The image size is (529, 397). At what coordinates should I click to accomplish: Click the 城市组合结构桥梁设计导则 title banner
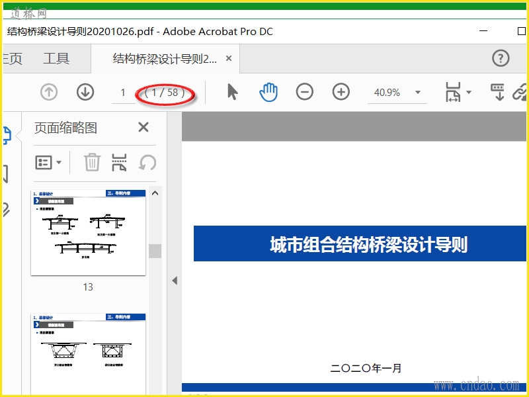[360, 243]
